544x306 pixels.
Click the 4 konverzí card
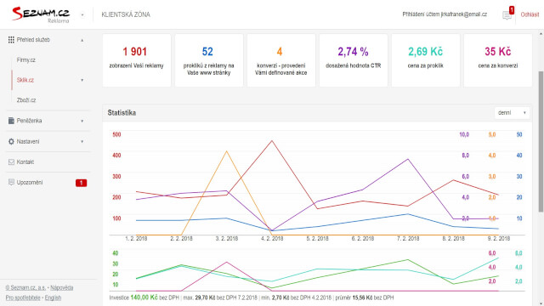tap(281, 60)
